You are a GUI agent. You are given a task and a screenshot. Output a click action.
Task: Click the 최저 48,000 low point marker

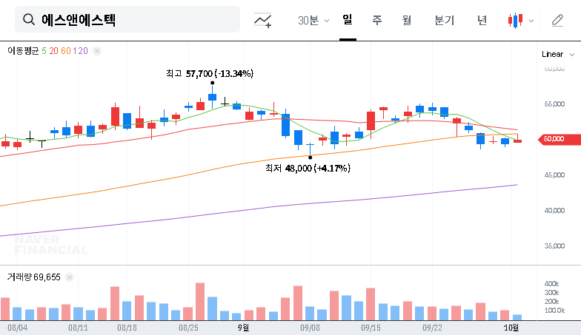(x=310, y=158)
